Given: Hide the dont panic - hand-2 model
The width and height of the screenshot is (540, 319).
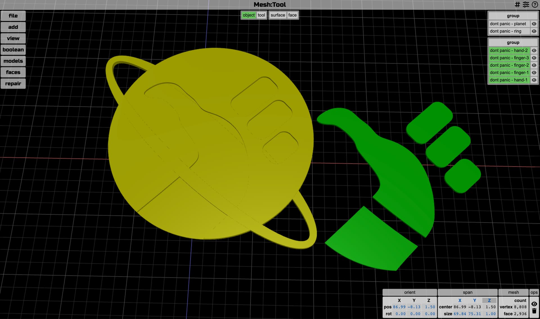Looking at the screenshot, I should click(534, 51).
